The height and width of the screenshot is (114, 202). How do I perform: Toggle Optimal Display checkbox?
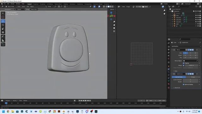click(183, 85)
